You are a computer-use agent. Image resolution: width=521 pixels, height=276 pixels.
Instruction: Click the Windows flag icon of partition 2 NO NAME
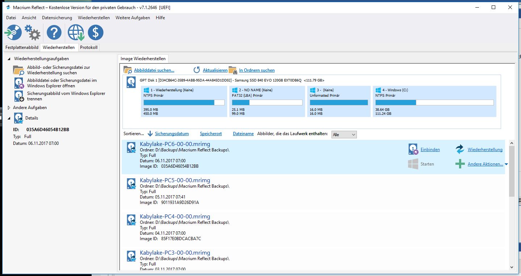click(235, 90)
